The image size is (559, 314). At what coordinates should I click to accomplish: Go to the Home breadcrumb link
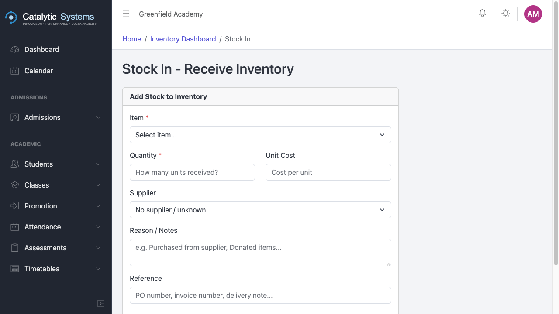pos(131,39)
